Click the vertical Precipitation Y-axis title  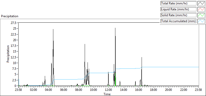(8, 54)
